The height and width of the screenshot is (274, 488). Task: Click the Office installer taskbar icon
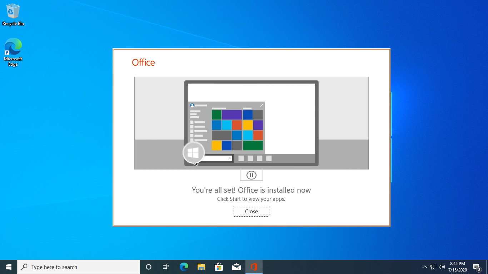[254, 267]
